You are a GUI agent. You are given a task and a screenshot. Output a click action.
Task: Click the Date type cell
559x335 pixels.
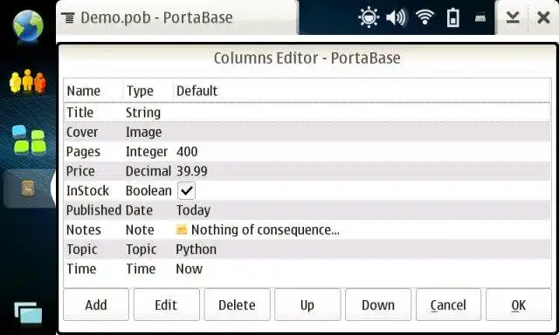point(139,210)
